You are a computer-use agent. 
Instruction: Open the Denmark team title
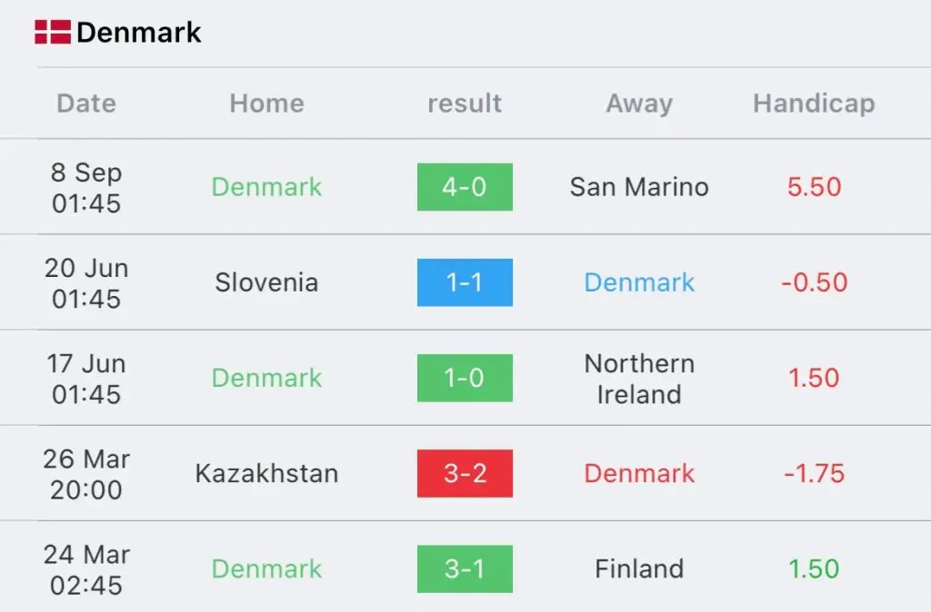coord(139,32)
